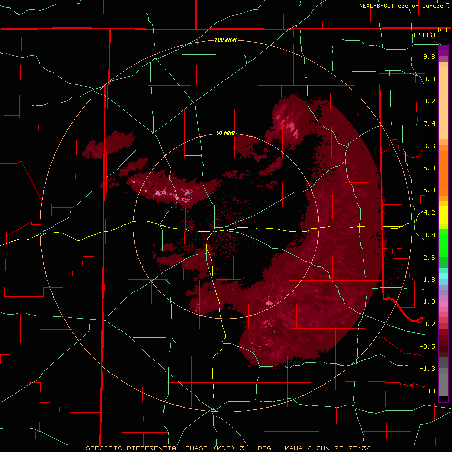Click the -0.5 value on the color scale
The height and width of the screenshot is (452, 452).
pos(427,347)
